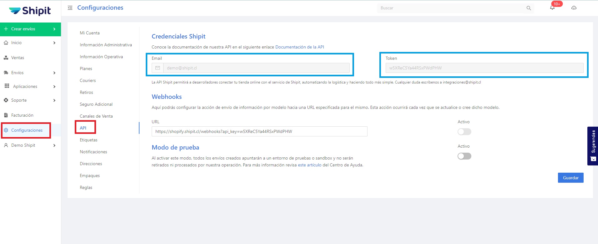Screen dimensions: 598x244
Task: Click the webhook URL input field
Action: click(260, 131)
